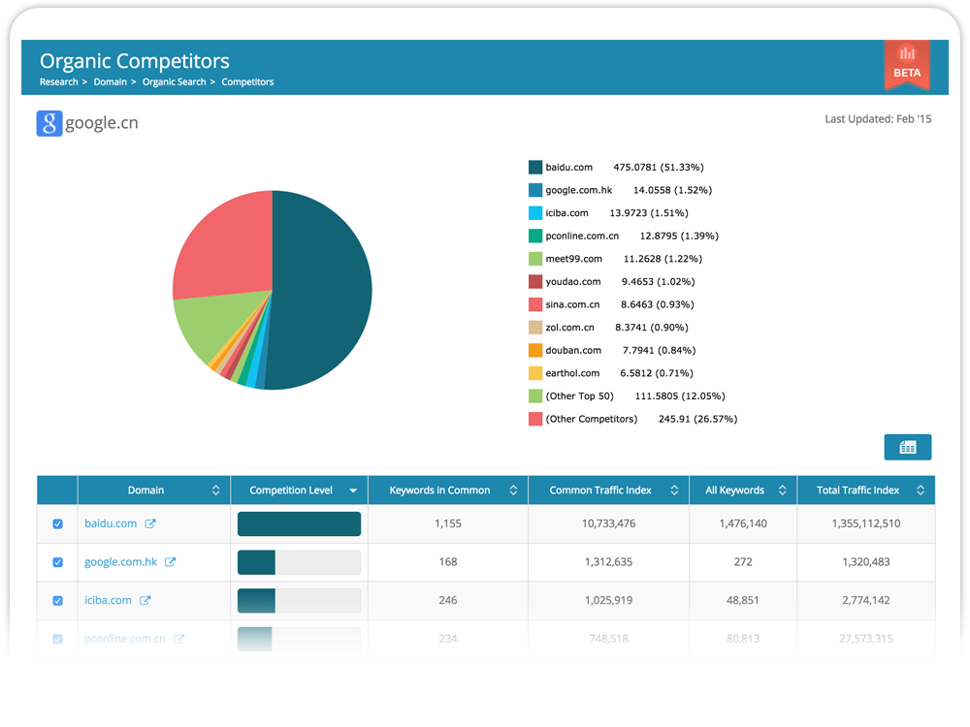Viewport: 970px width, 727px height.
Task: Click the sort arrows on Domain column
Action: [215, 490]
